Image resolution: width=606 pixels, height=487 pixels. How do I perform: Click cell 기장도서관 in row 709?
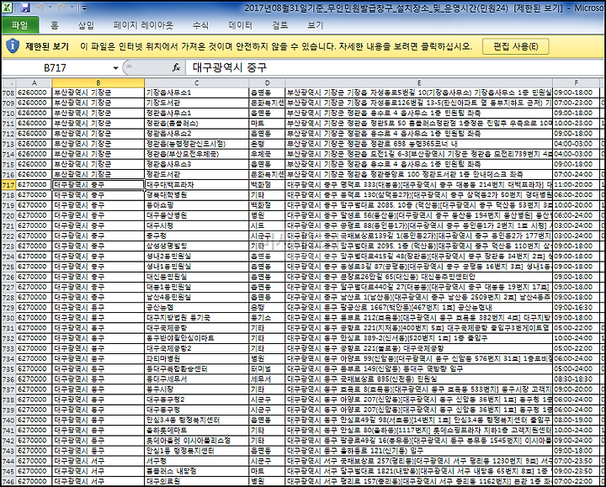[197, 103]
